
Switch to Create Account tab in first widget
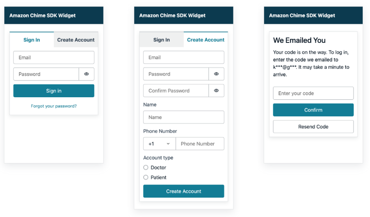coord(76,40)
